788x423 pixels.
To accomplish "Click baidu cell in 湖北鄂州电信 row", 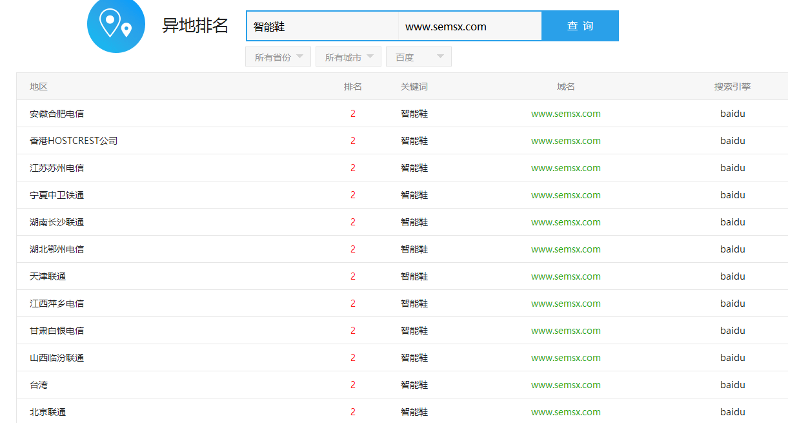I will click(x=732, y=249).
